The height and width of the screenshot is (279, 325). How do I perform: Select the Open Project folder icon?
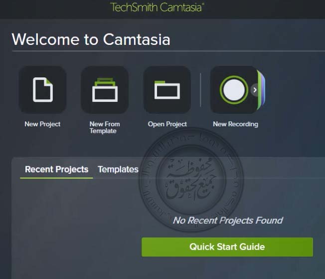[x=167, y=90]
